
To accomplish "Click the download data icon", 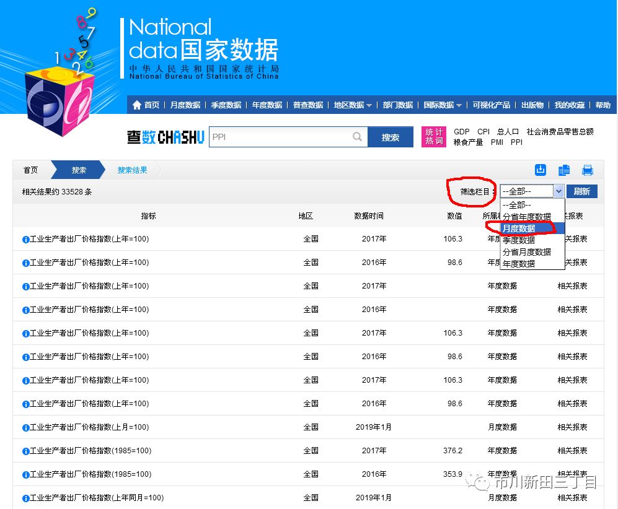I will (541, 169).
